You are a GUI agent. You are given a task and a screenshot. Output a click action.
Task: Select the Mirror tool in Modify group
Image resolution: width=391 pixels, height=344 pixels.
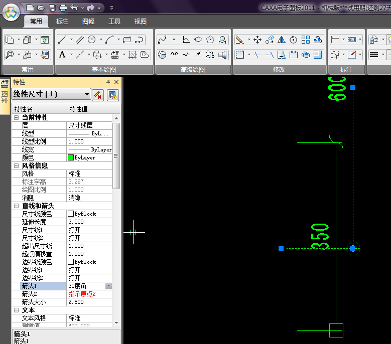282,40
